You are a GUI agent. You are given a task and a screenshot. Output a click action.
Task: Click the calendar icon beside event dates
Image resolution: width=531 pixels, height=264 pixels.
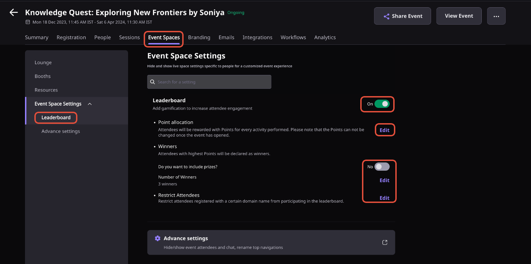(x=28, y=22)
